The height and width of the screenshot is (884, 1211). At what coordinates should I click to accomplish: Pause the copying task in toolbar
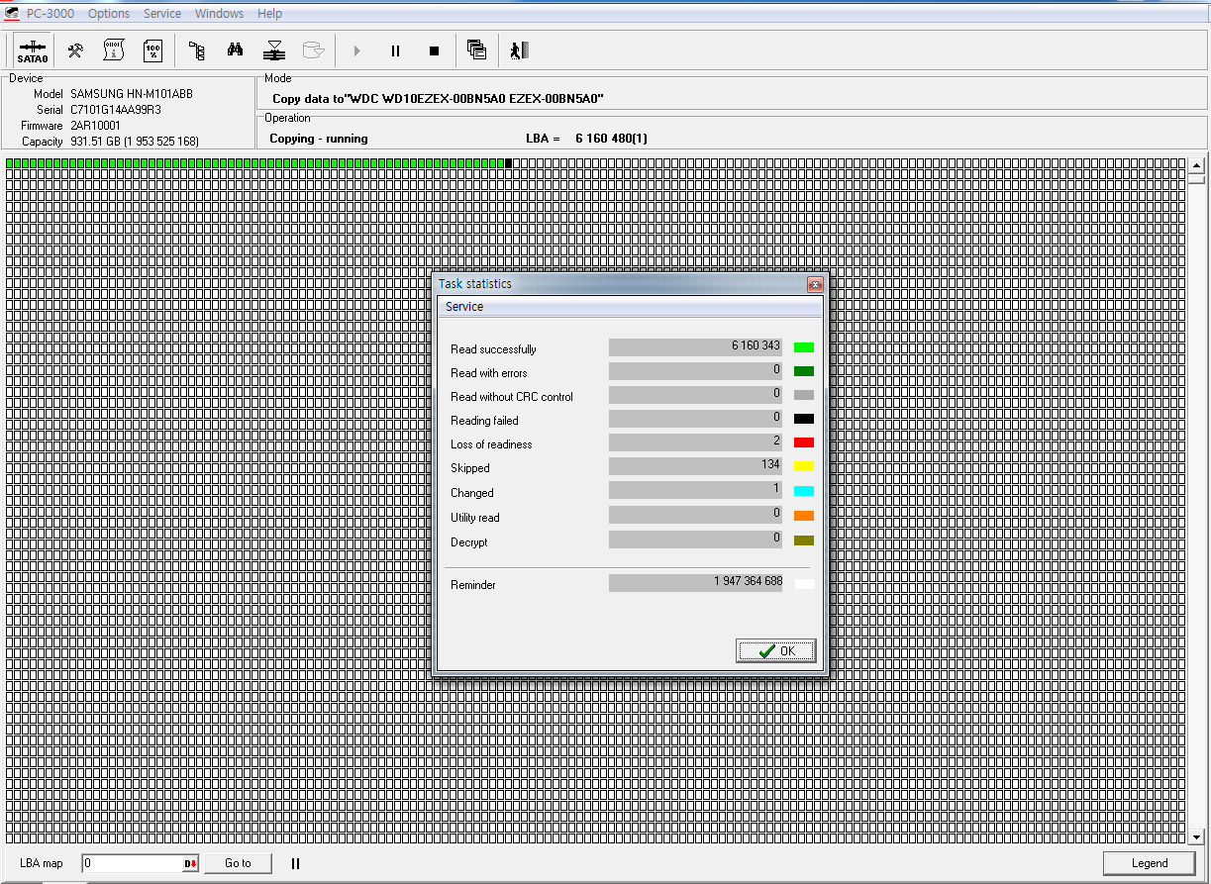(395, 50)
